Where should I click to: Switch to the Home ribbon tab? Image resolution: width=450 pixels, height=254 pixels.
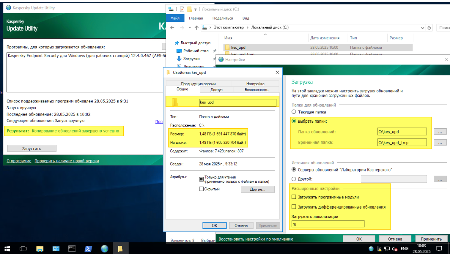(x=196, y=18)
